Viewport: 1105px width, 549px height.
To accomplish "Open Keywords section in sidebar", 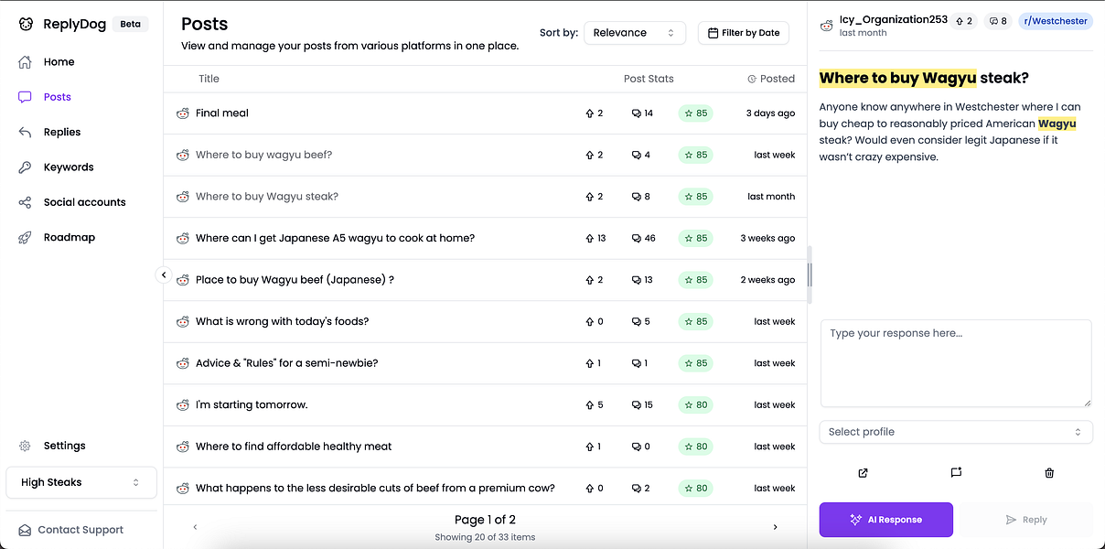I will 68,167.
